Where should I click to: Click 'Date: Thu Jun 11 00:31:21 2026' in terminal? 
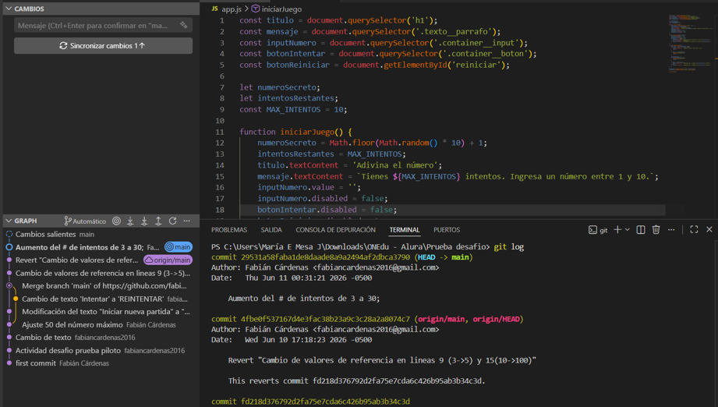292,278
